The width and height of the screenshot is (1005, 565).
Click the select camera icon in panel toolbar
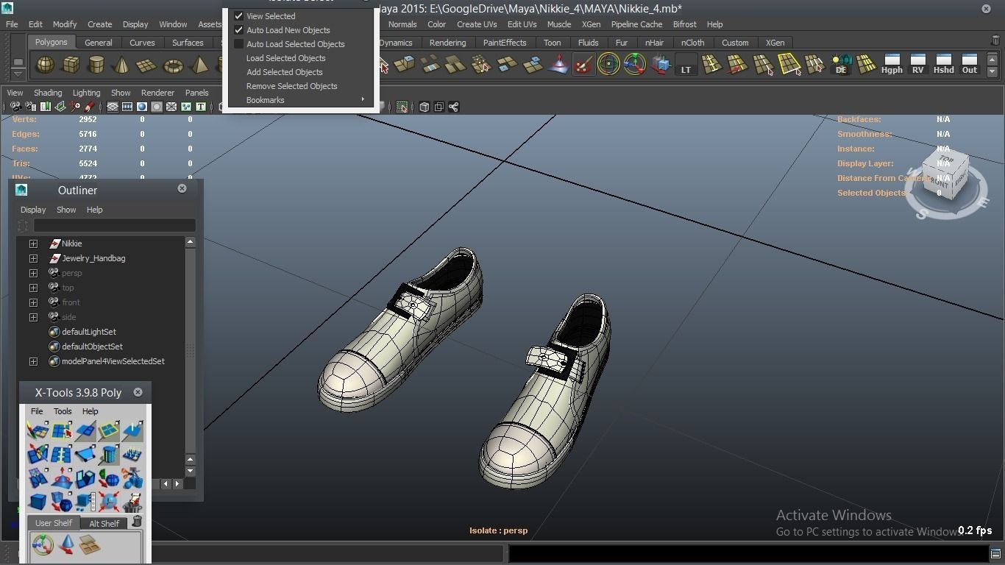[x=15, y=107]
